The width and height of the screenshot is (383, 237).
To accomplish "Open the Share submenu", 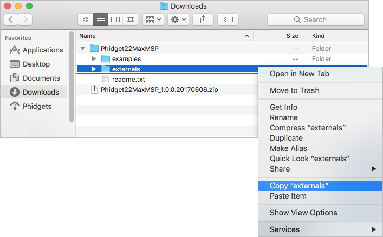I will click(x=320, y=169).
